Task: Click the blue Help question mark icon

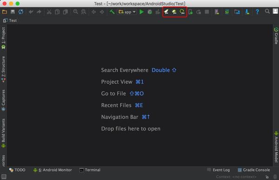Action: point(257,12)
